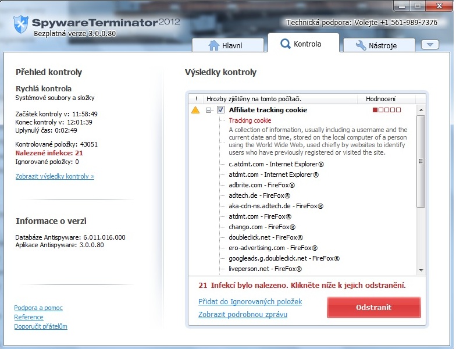Click the wrench icon on Nástroje tab

(x=361, y=45)
